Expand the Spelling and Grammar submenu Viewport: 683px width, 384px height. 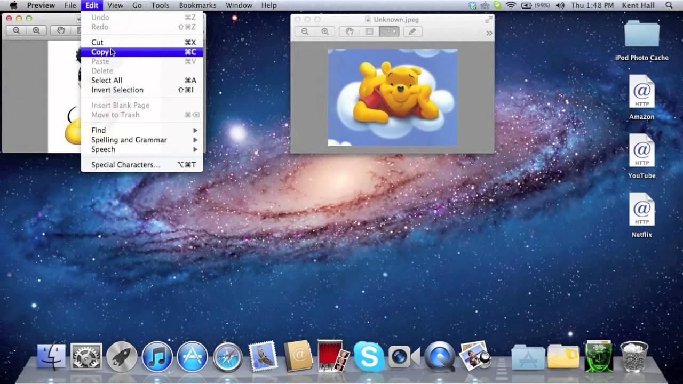point(141,140)
